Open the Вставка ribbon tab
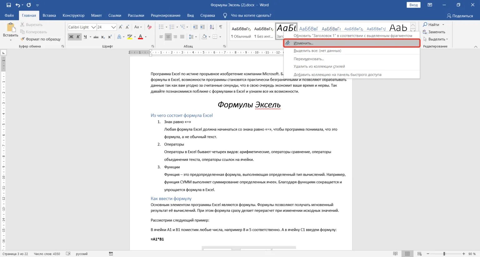480x257 pixels. click(49, 16)
